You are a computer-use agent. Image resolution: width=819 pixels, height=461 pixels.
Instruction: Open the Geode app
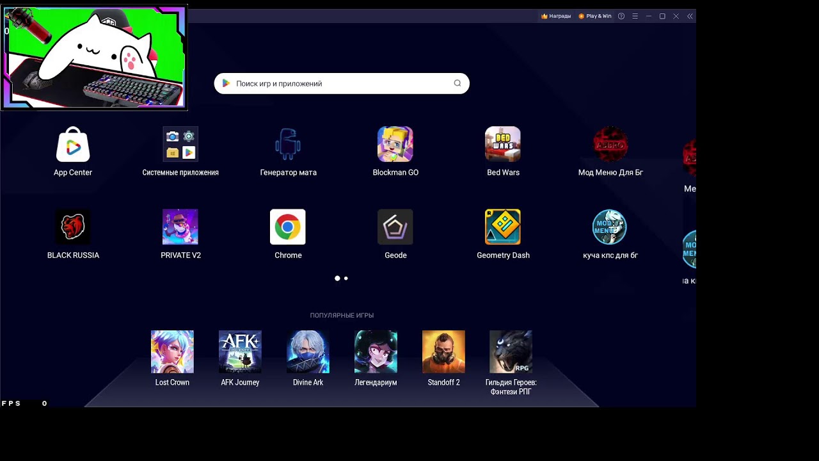click(395, 227)
